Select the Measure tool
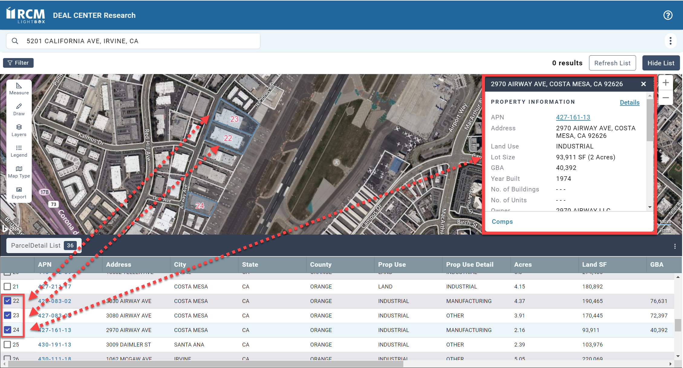The height and width of the screenshot is (368, 683). tap(19, 89)
